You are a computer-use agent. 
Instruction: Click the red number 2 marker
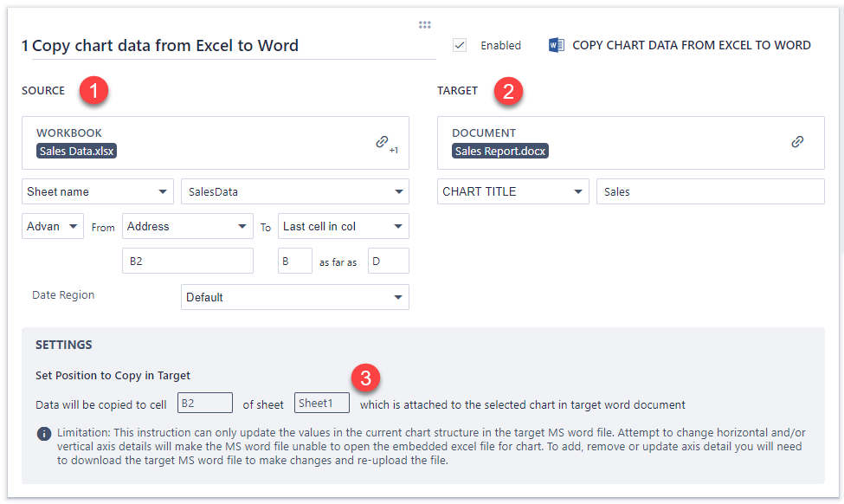[508, 91]
